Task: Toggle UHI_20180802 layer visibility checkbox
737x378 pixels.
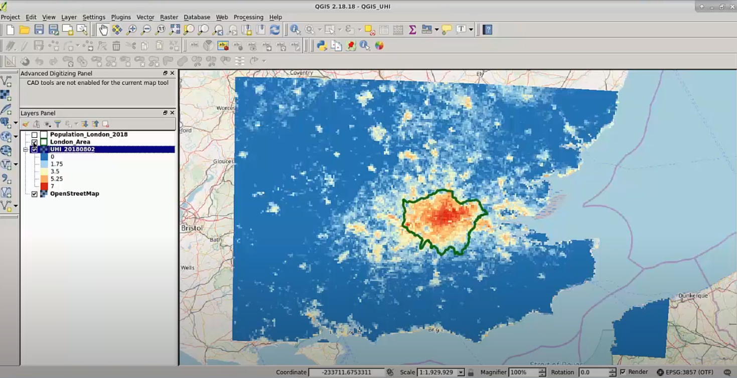Action: (x=35, y=149)
